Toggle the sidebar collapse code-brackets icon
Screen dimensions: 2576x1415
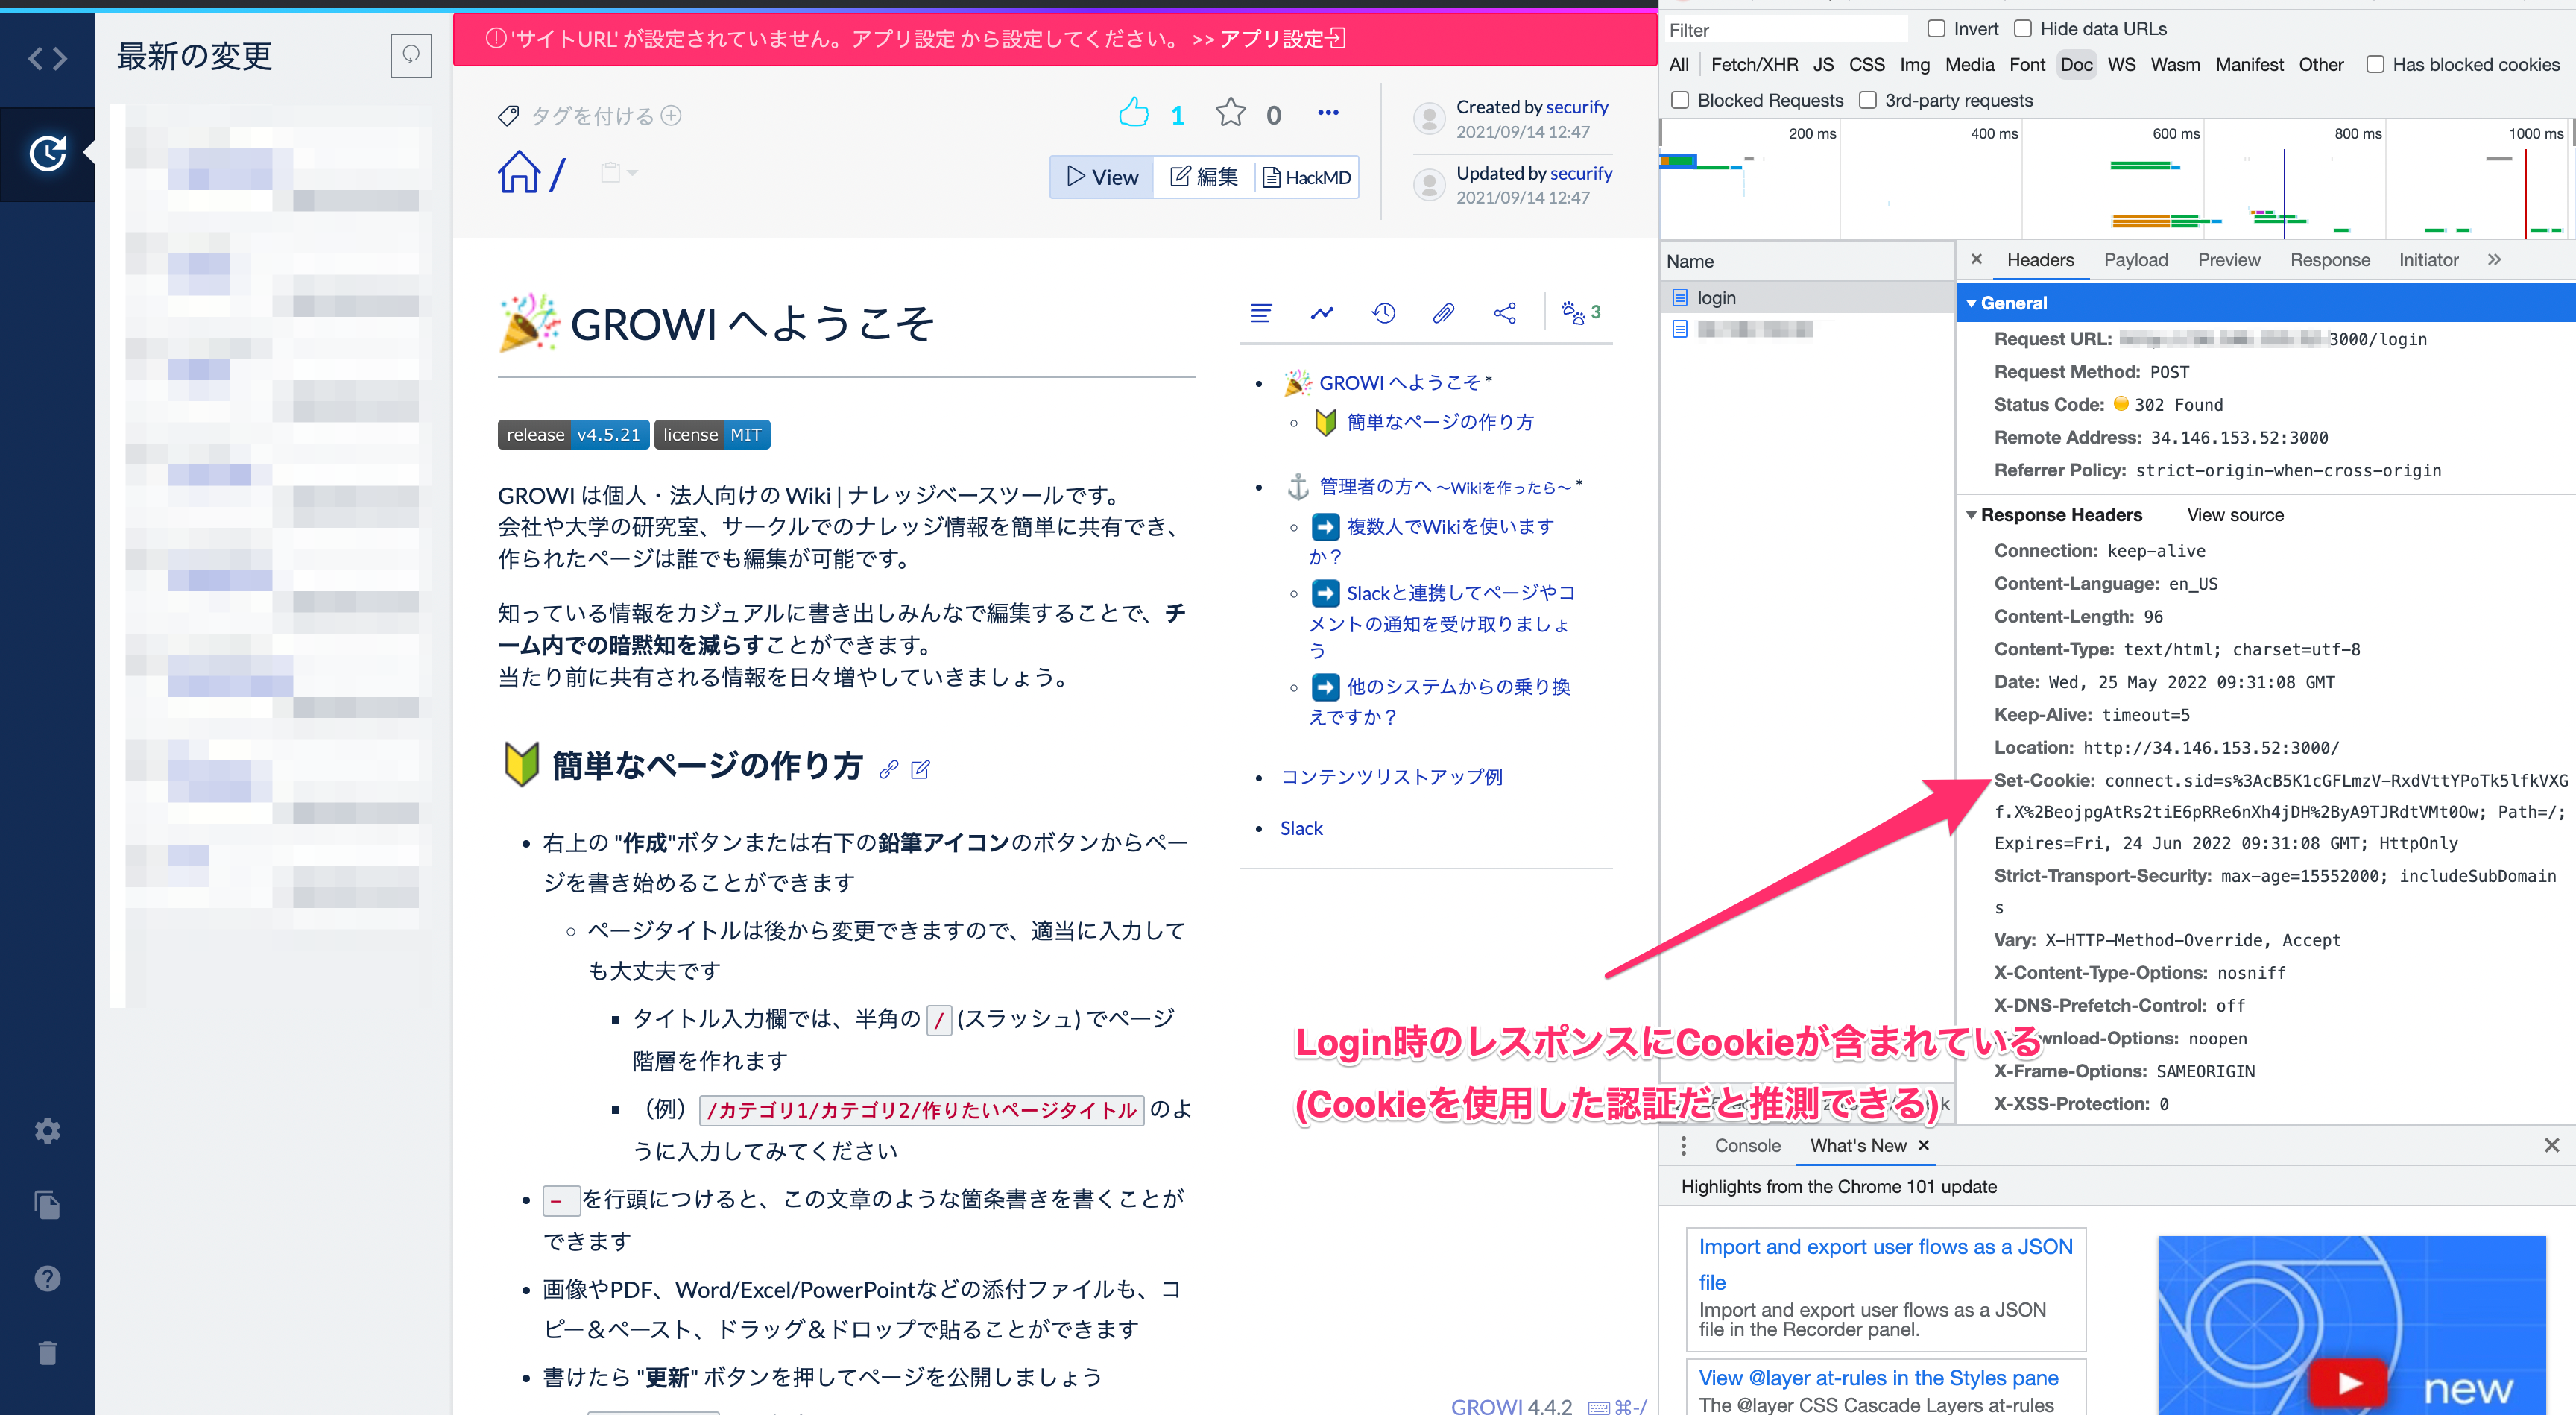pos(47,58)
